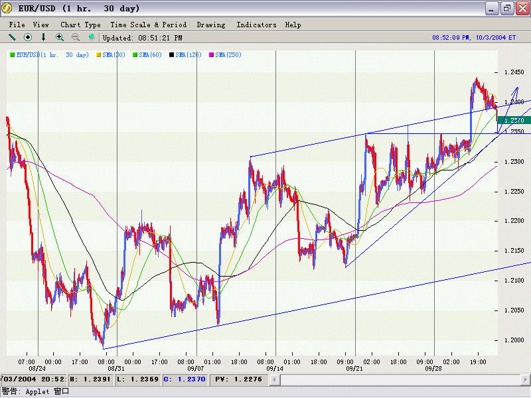Open the Drawing menu
The height and width of the screenshot is (398, 531).
tap(211, 25)
